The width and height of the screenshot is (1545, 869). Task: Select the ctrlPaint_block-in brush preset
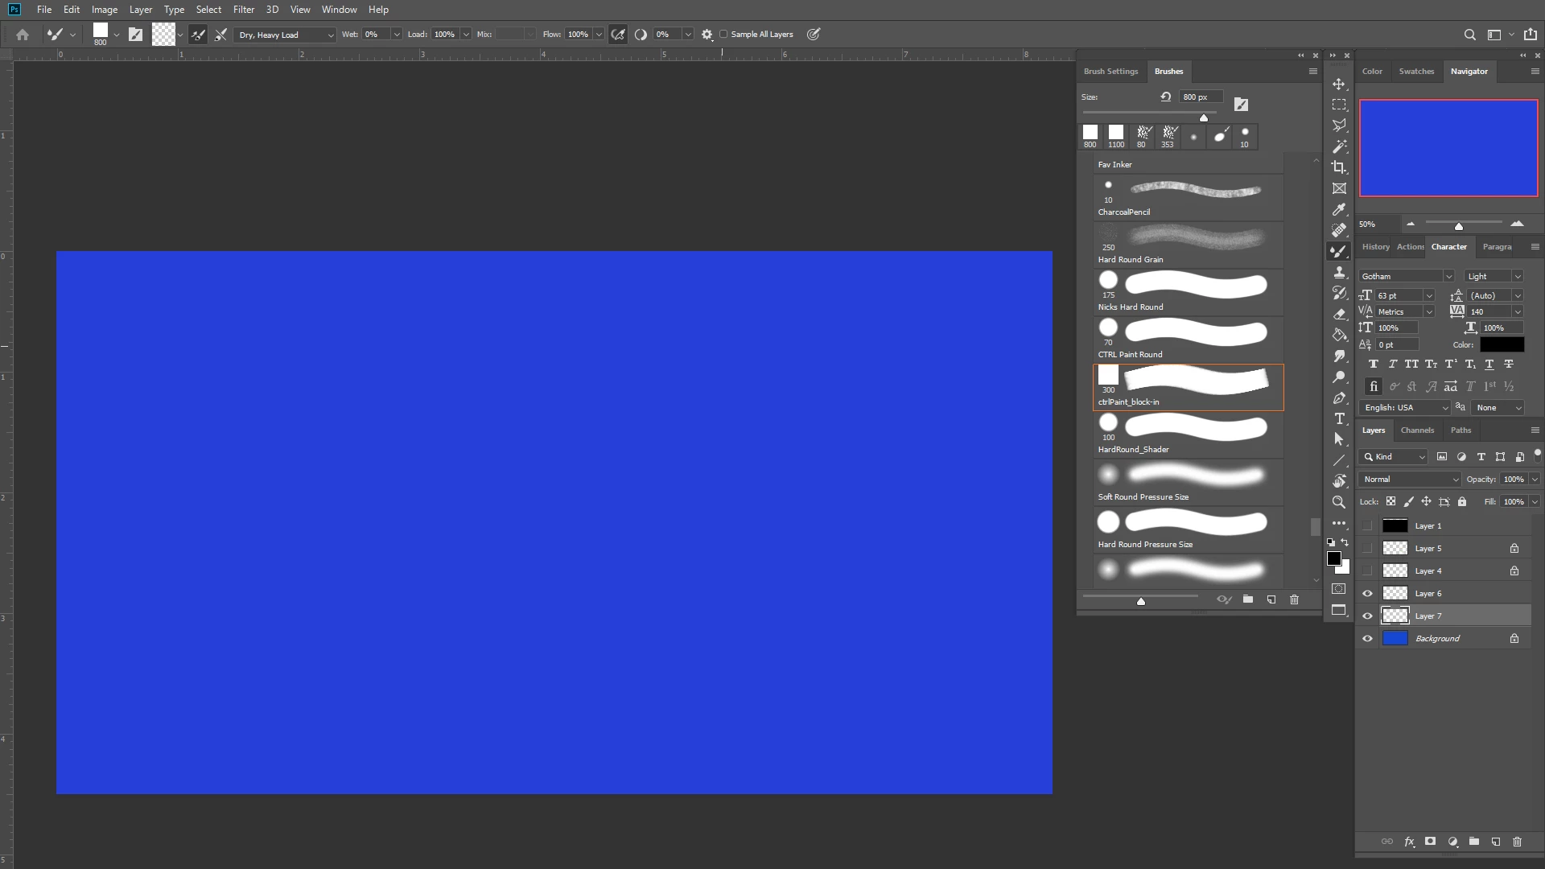[x=1188, y=387]
